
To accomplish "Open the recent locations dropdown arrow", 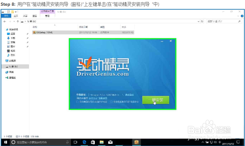I will click(x=14, y=21).
